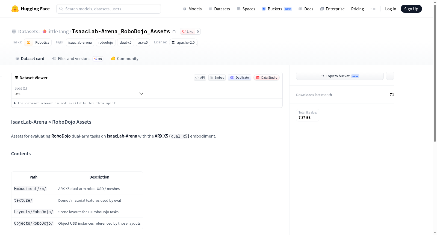Expand the Split dropdown showing test
This screenshot has width=437, height=235.
(79, 91)
